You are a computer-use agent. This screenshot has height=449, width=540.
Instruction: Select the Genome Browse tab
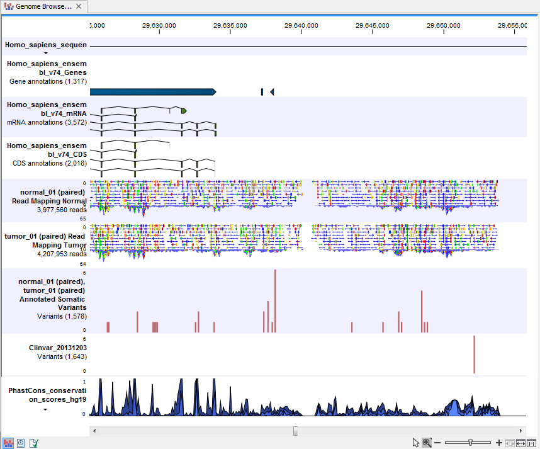click(38, 8)
